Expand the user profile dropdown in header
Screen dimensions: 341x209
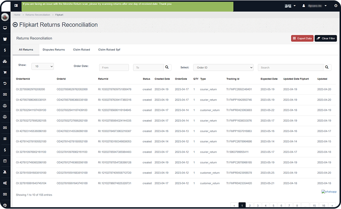[x=314, y=6]
